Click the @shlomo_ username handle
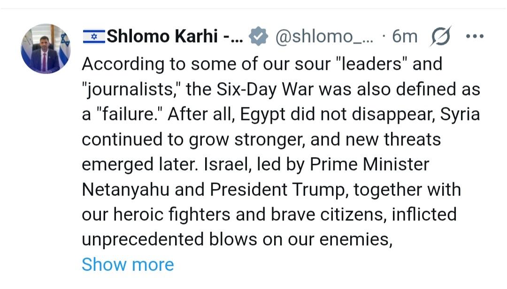 pos(324,36)
